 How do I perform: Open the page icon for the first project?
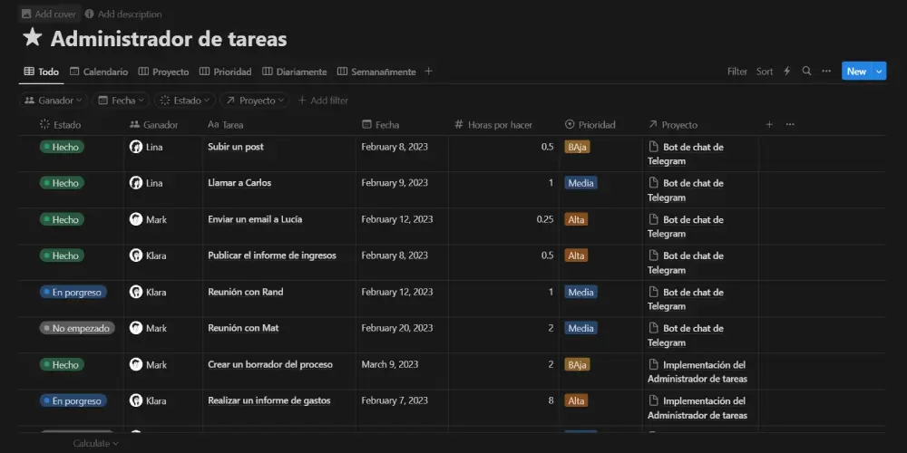pyautogui.click(x=653, y=147)
